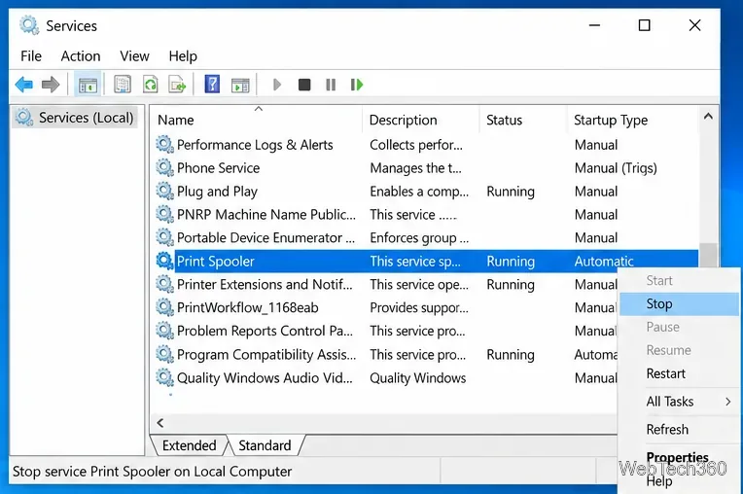The width and height of the screenshot is (743, 494).
Task: Click gear icon of Problem Reports Control row
Action: (164, 330)
